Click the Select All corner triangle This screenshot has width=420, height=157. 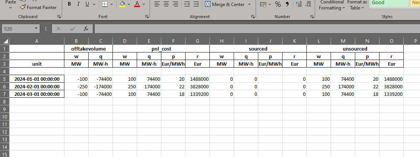click(x=5, y=41)
